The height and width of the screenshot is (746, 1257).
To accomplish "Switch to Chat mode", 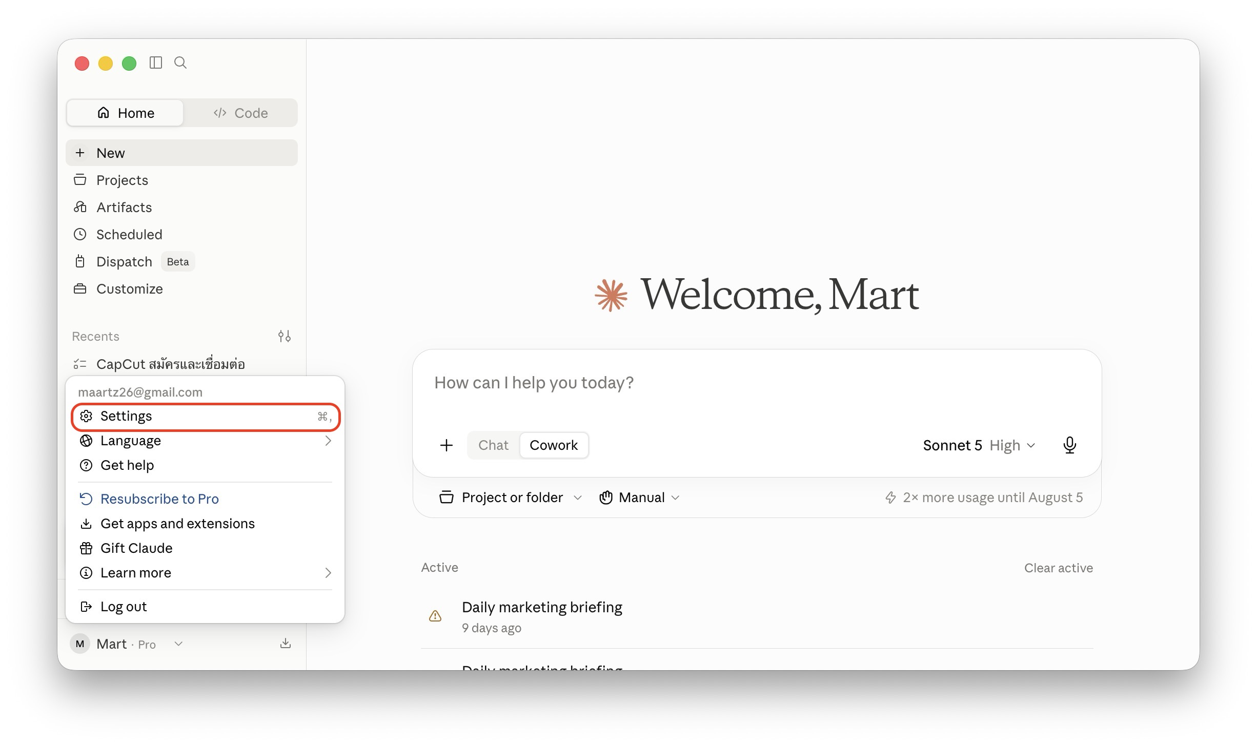I will coord(493,445).
